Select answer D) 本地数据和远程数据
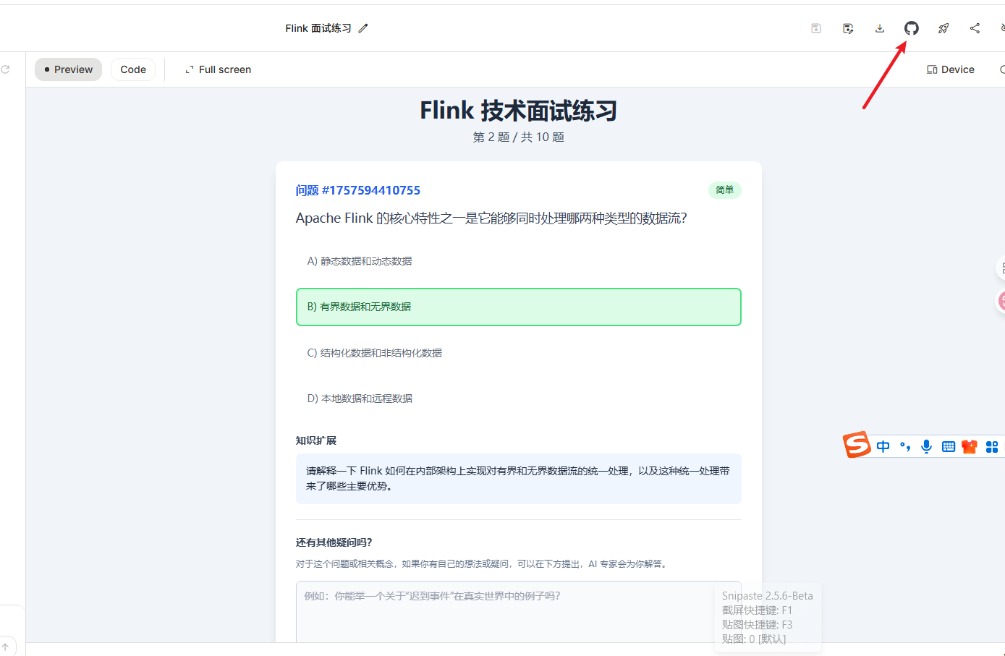This screenshot has width=1005, height=656. tap(518, 399)
